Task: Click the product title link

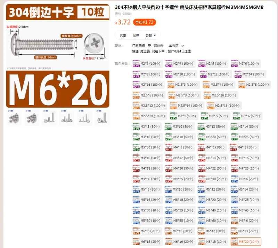Action: pos(189,7)
